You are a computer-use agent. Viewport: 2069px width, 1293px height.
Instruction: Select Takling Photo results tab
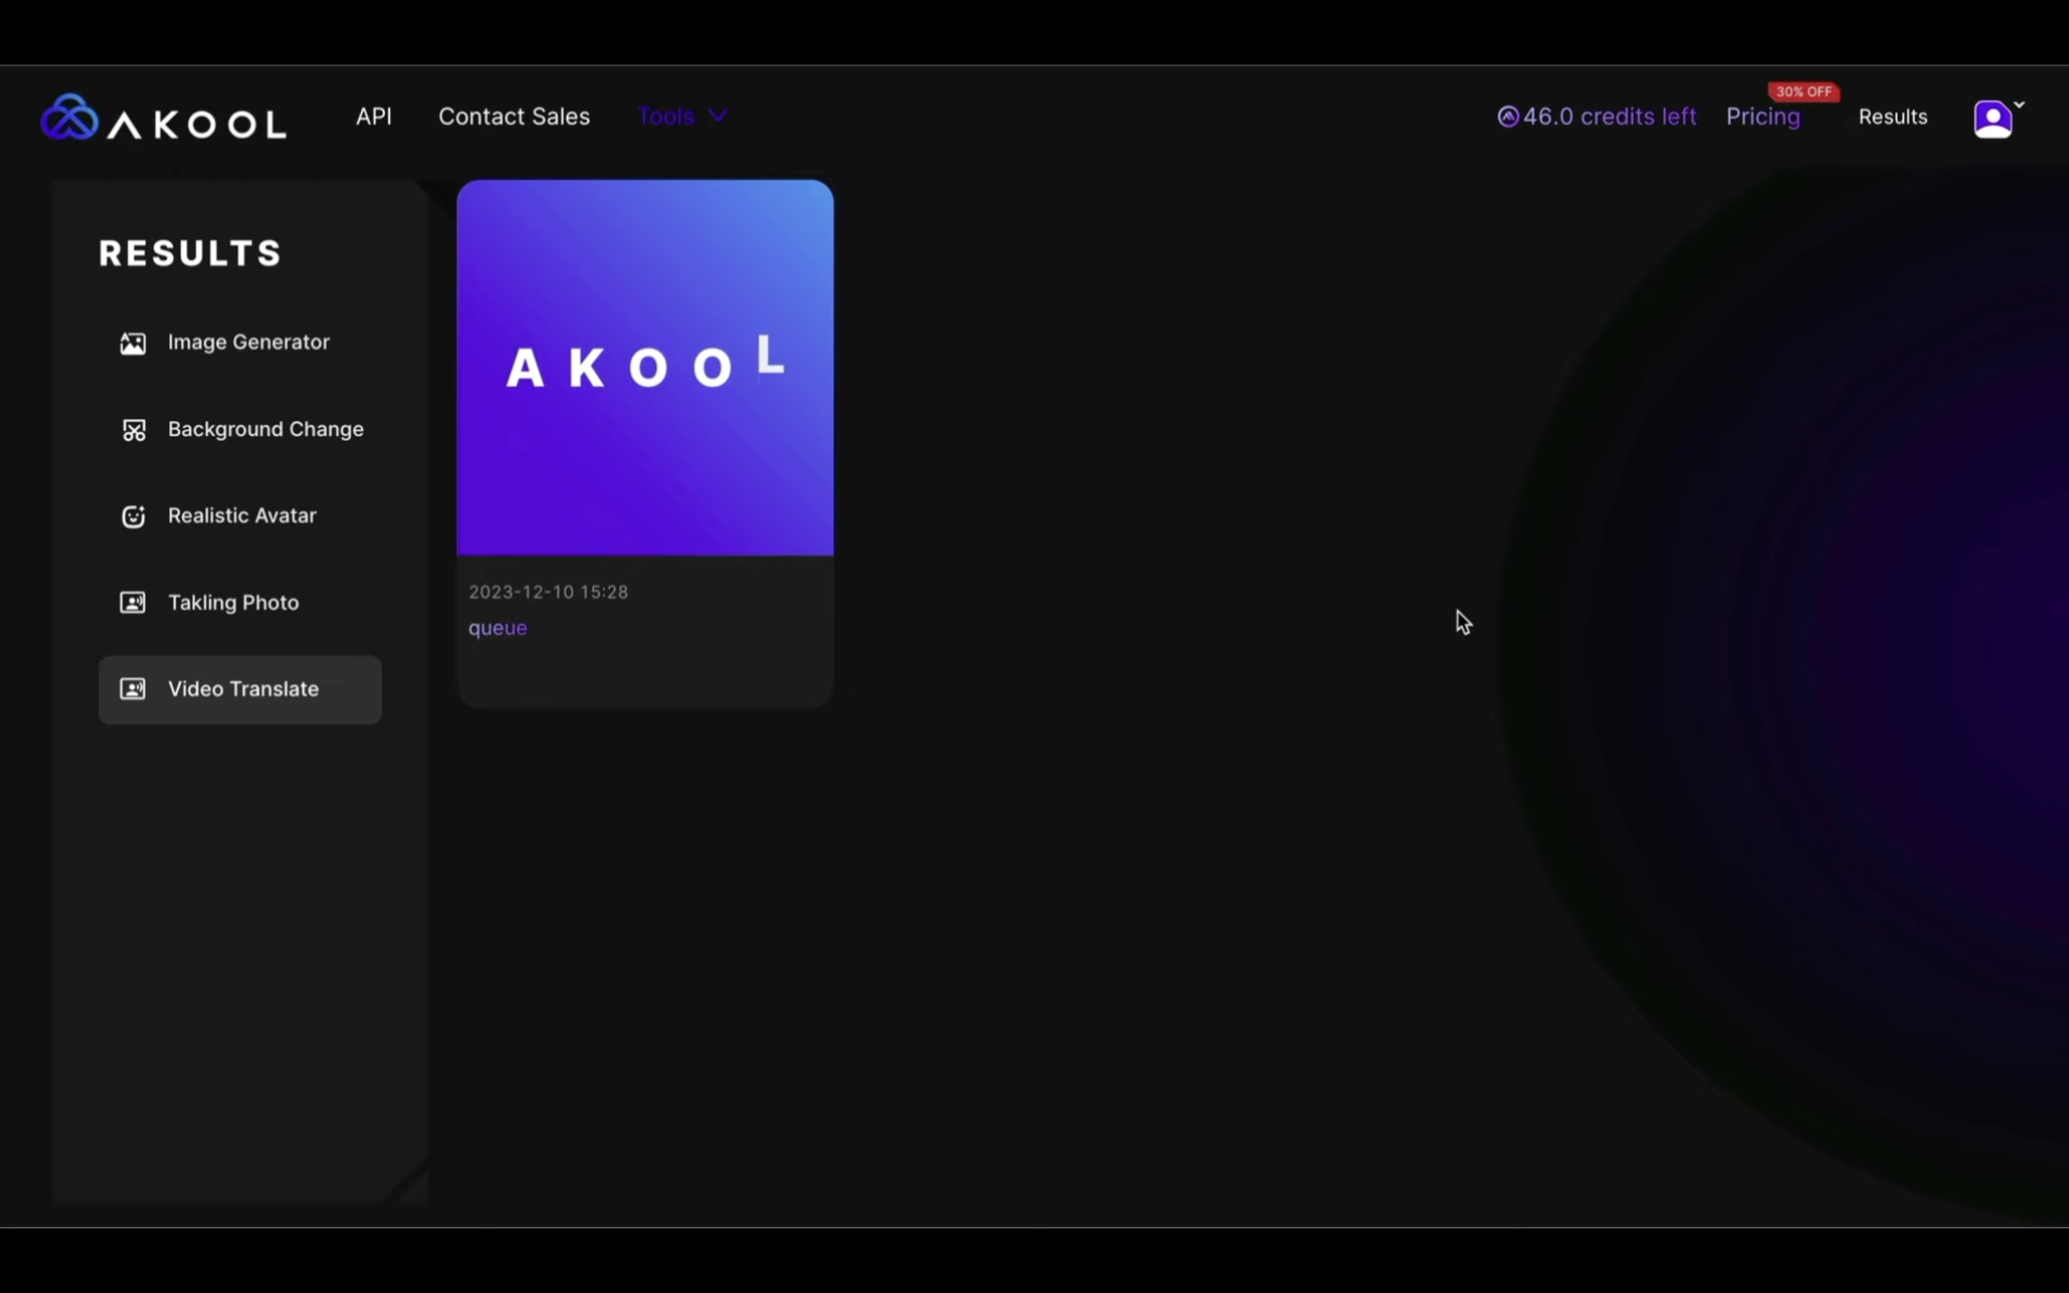click(240, 603)
